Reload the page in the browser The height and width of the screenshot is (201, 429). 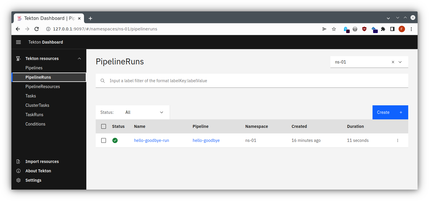click(37, 29)
